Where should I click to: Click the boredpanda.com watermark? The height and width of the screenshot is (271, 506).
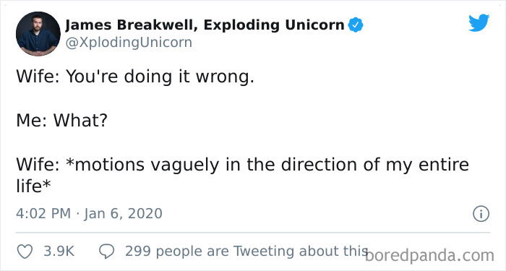[x=430, y=256]
